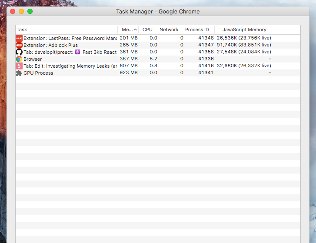Screen dimensions: 316x243
Task: Maximize the Task Manager window with green button
Action: pyautogui.click(x=30, y=11)
